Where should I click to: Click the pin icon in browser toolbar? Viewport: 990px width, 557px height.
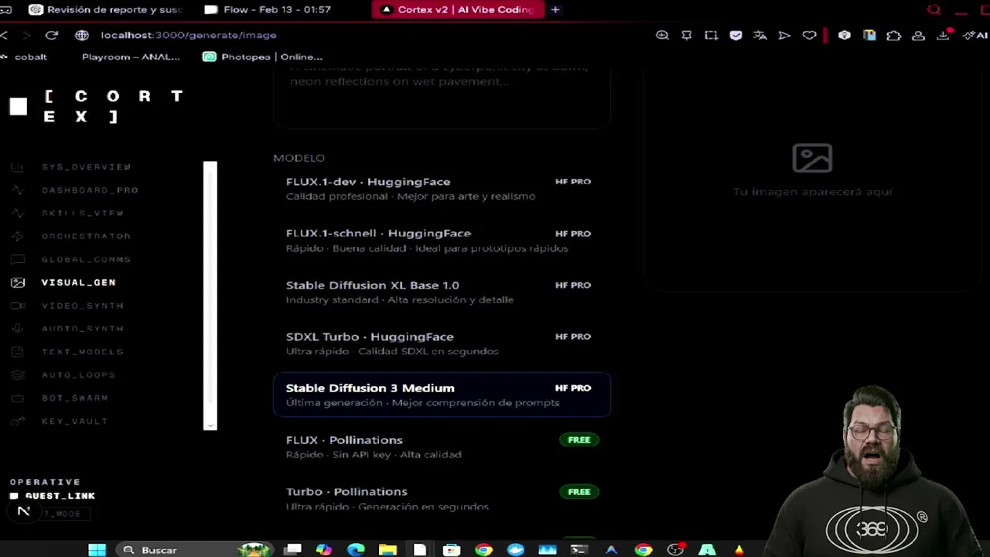(x=687, y=35)
